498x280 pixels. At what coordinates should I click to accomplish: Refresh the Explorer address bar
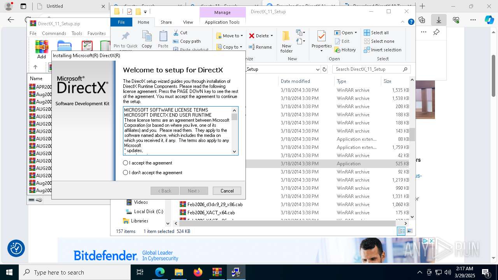[x=325, y=69]
